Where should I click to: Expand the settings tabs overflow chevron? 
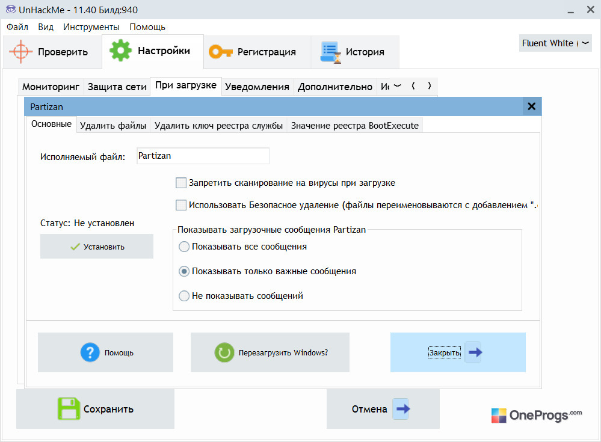(398, 86)
